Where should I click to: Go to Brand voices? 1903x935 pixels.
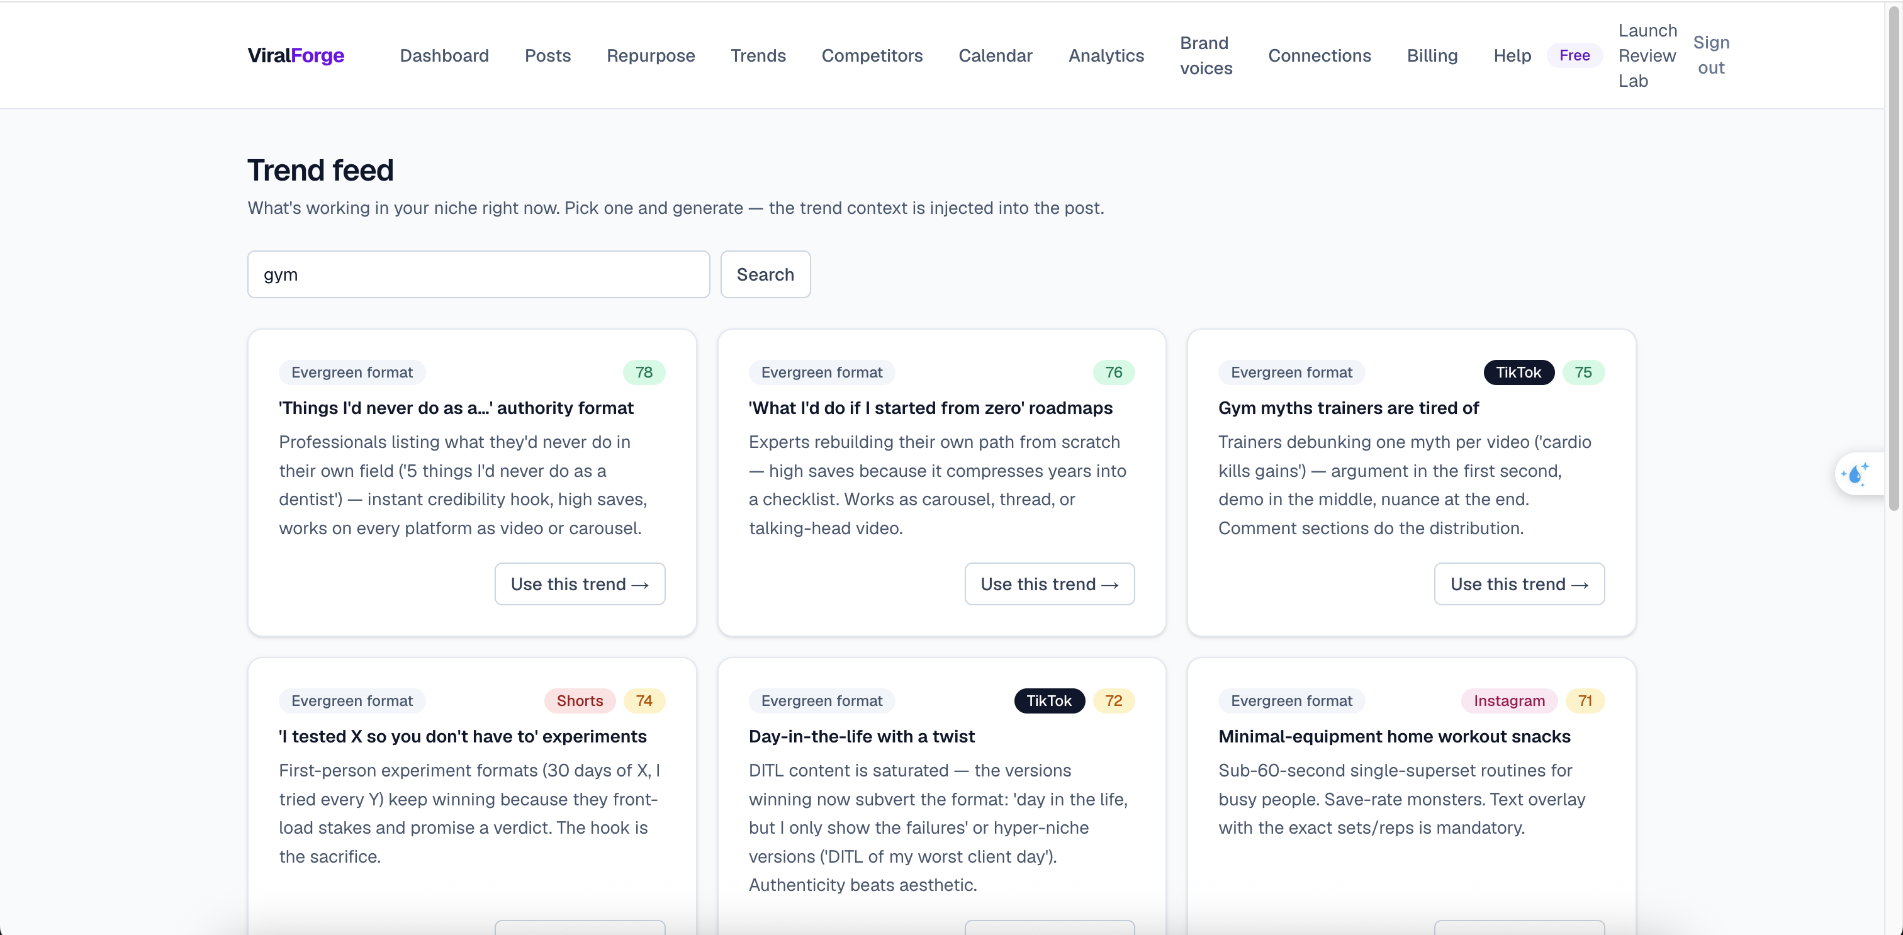tap(1206, 55)
